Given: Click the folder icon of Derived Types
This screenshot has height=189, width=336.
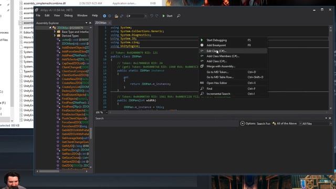Looking at the screenshot, I should pyautogui.click(x=58, y=36).
